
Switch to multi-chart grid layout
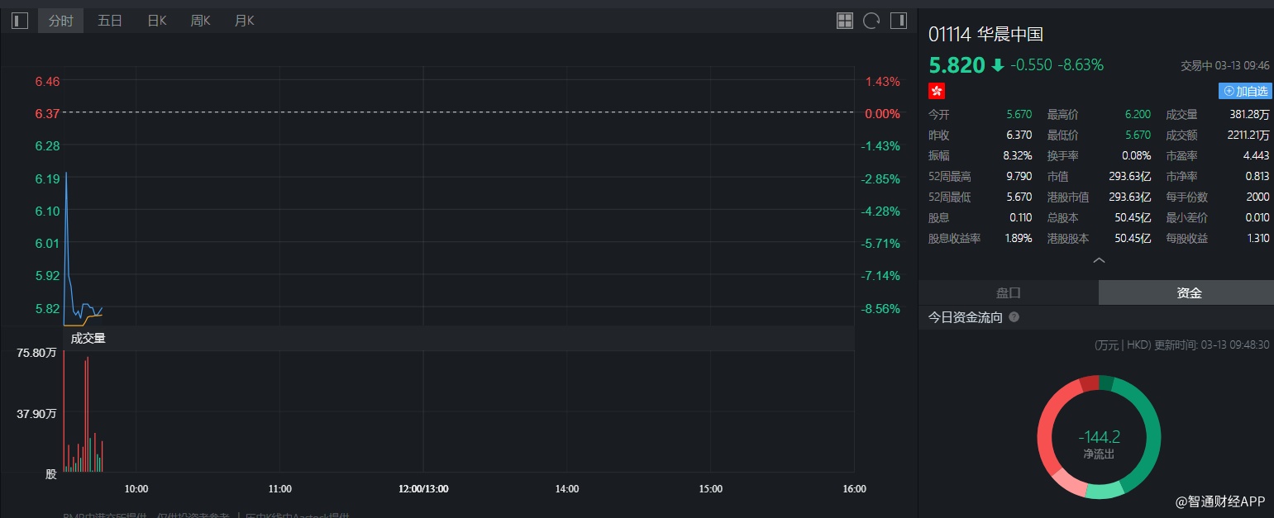point(845,21)
